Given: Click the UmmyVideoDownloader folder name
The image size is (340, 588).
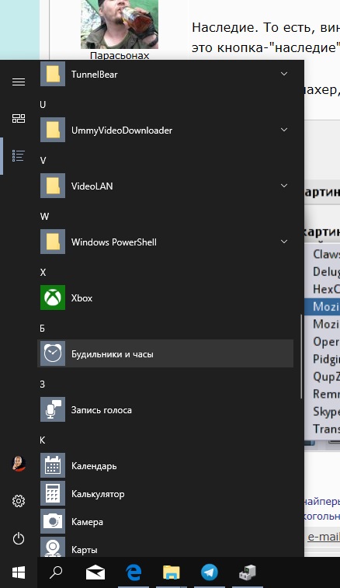Looking at the screenshot, I should pyautogui.click(x=122, y=130).
